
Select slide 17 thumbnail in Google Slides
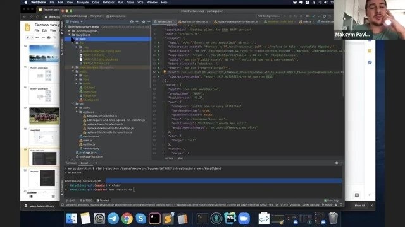[x=44, y=116]
